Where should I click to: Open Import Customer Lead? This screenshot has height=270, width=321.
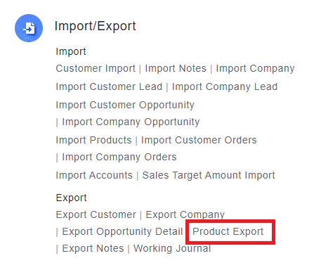point(109,86)
